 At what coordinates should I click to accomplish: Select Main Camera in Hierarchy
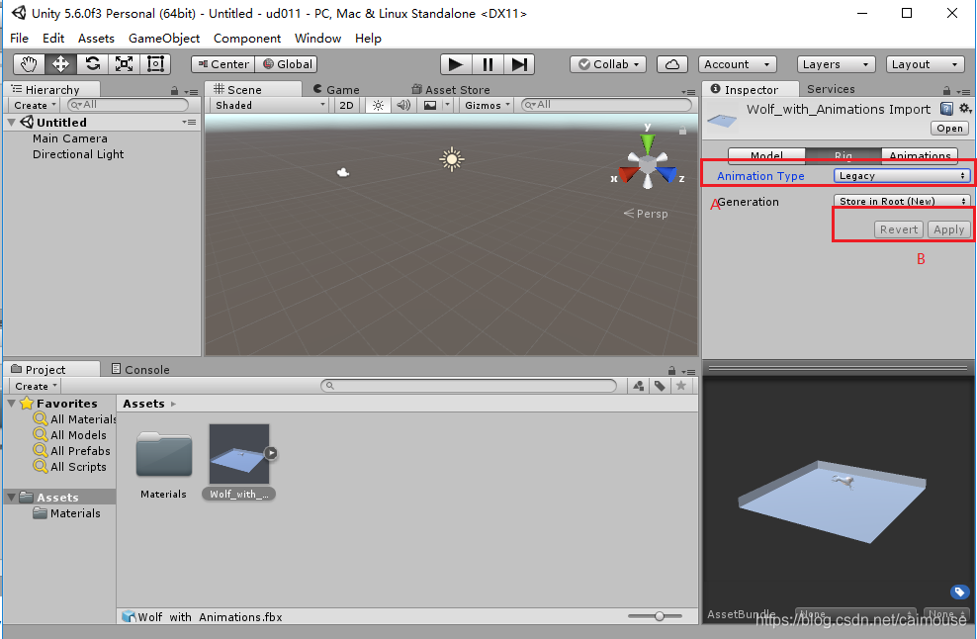click(70, 138)
